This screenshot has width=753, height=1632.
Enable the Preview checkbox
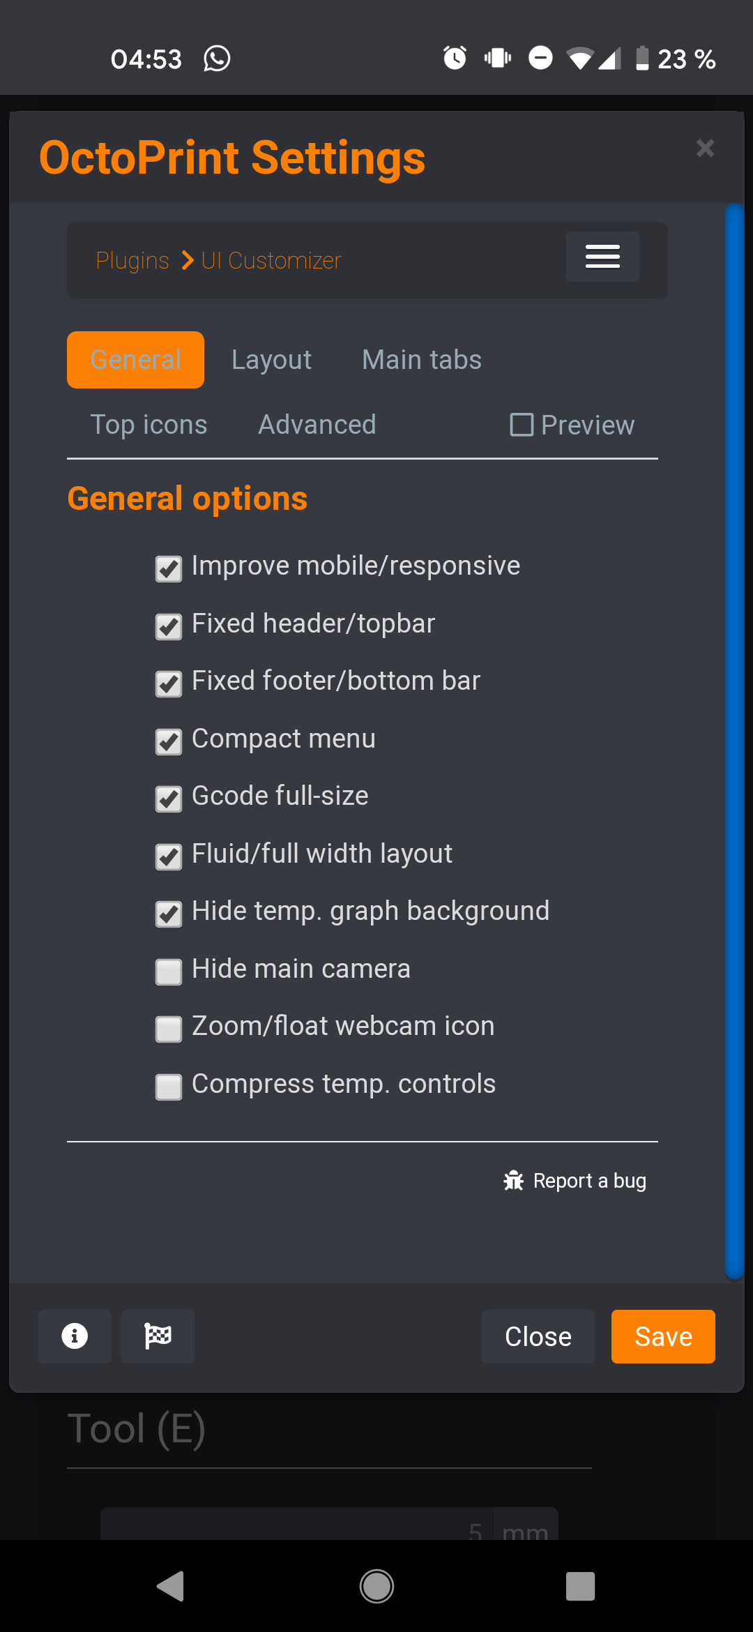tap(522, 425)
